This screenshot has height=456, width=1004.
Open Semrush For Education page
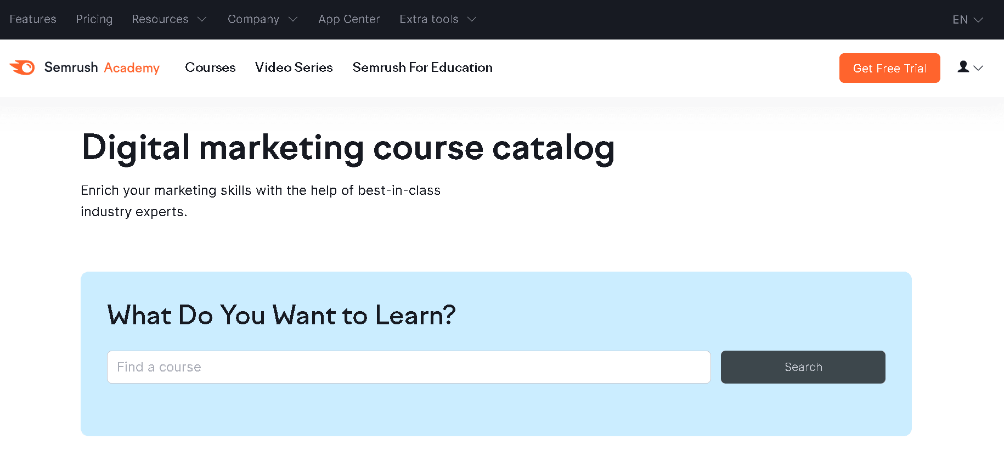click(x=422, y=67)
